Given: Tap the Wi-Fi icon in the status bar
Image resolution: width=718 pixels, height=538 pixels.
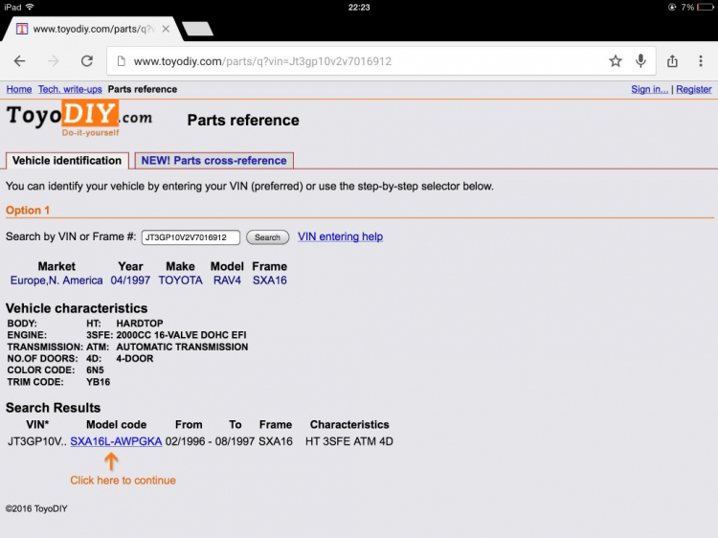Looking at the screenshot, I should [x=30, y=7].
